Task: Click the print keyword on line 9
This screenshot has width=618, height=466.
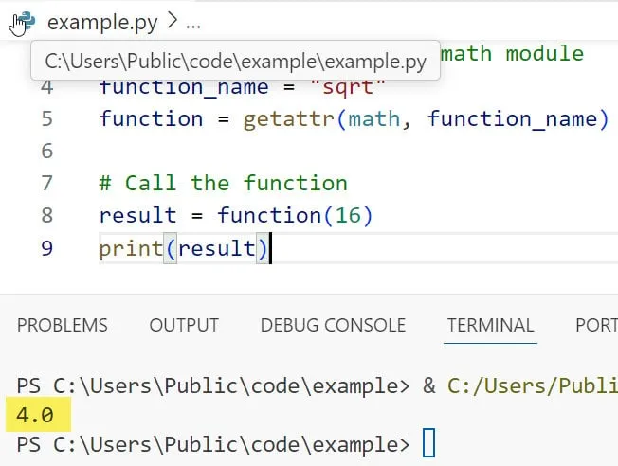Action: pyautogui.click(x=128, y=248)
